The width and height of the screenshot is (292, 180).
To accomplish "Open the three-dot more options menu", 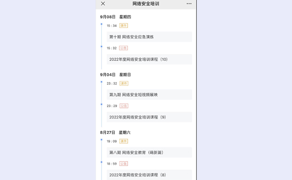I will [x=189, y=4].
